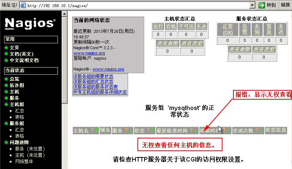This screenshot has height=169, width=292.
Task: Click 所有故障 under 主机状态汇总
Action: (x=168, y=43)
